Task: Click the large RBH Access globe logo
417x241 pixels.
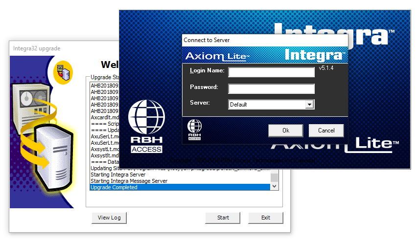Action: click(x=146, y=126)
